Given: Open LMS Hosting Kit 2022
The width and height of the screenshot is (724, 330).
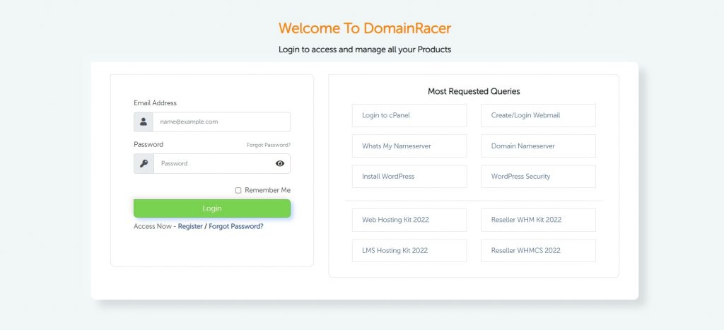Looking at the screenshot, I should click(x=409, y=251).
